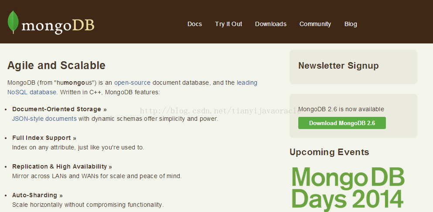Open the Docs navigation item
This screenshot has height=212, width=433.
click(x=194, y=24)
